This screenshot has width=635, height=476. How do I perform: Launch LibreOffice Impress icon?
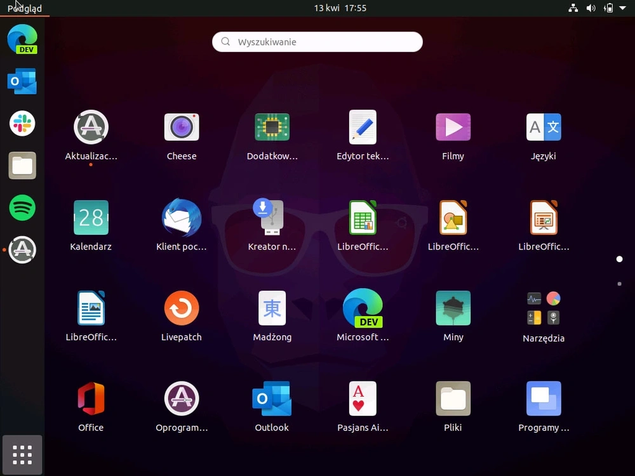[x=544, y=218]
